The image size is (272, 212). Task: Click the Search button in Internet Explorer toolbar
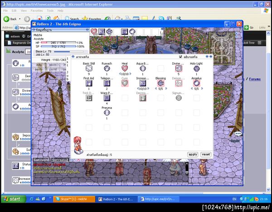(72, 19)
